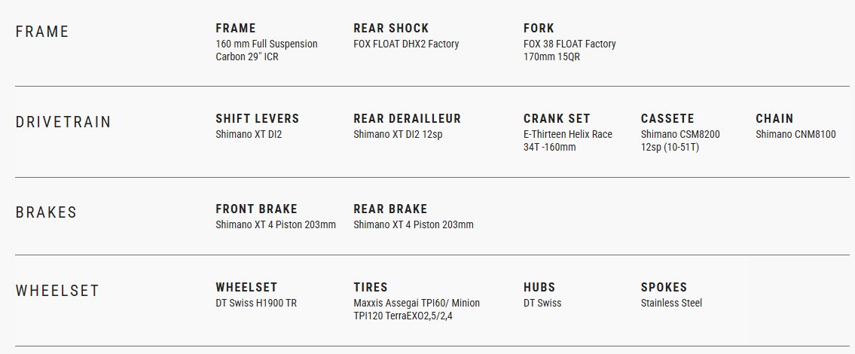Click the REAR DERAILLEUR label
855x354 pixels.
point(407,119)
